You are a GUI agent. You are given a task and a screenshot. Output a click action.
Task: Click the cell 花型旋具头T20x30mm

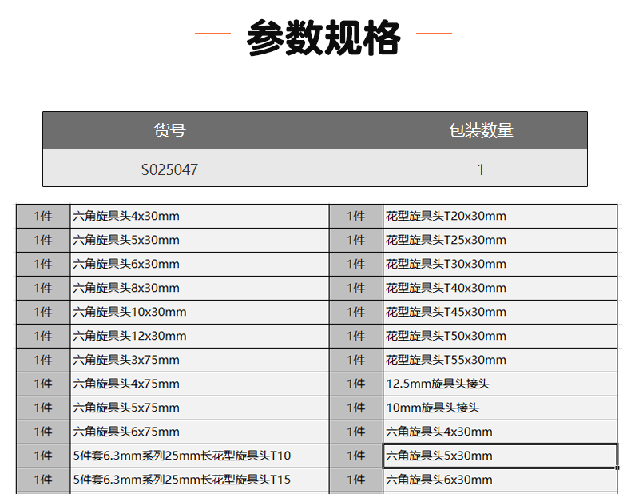click(x=500, y=216)
